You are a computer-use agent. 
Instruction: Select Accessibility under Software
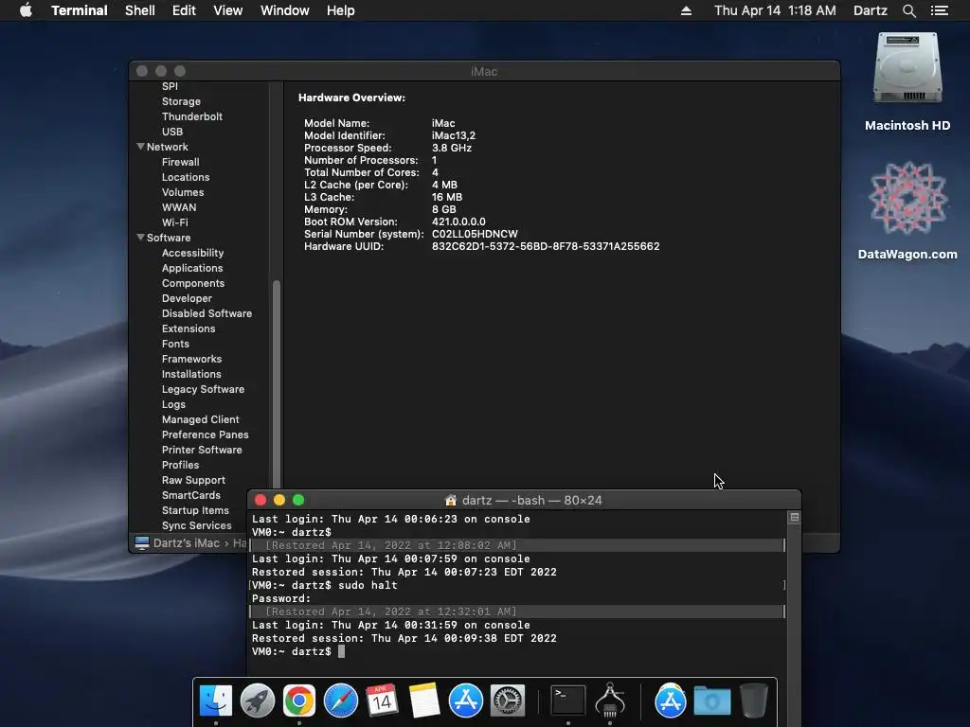click(193, 253)
